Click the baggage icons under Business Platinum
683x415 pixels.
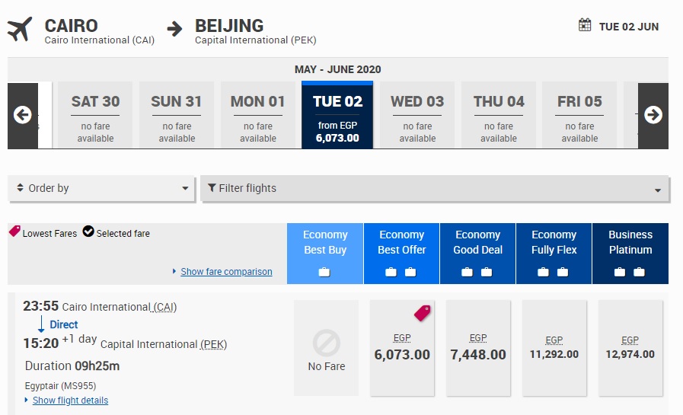pyautogui.click(x=630, y=272)
